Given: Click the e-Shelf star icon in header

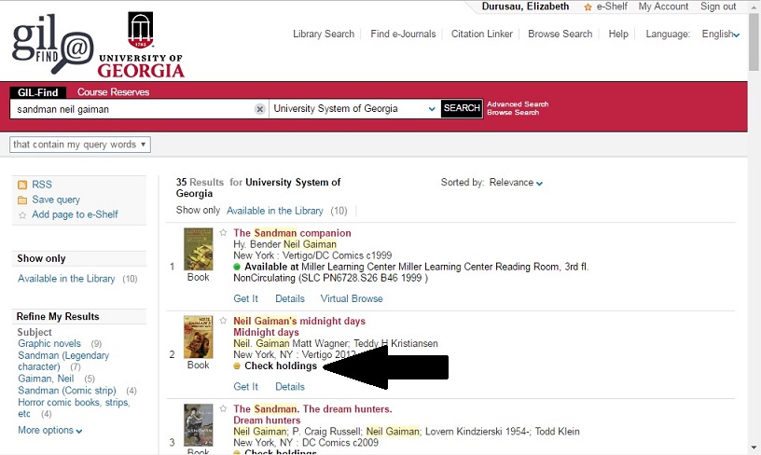Looking at the screenshot, I should [x=588, y=7].
